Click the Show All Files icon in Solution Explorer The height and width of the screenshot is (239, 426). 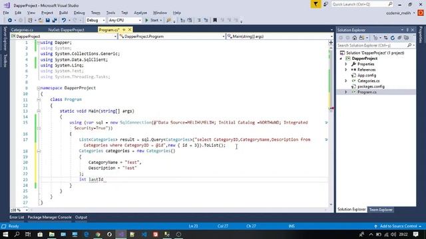coord(407,38)
